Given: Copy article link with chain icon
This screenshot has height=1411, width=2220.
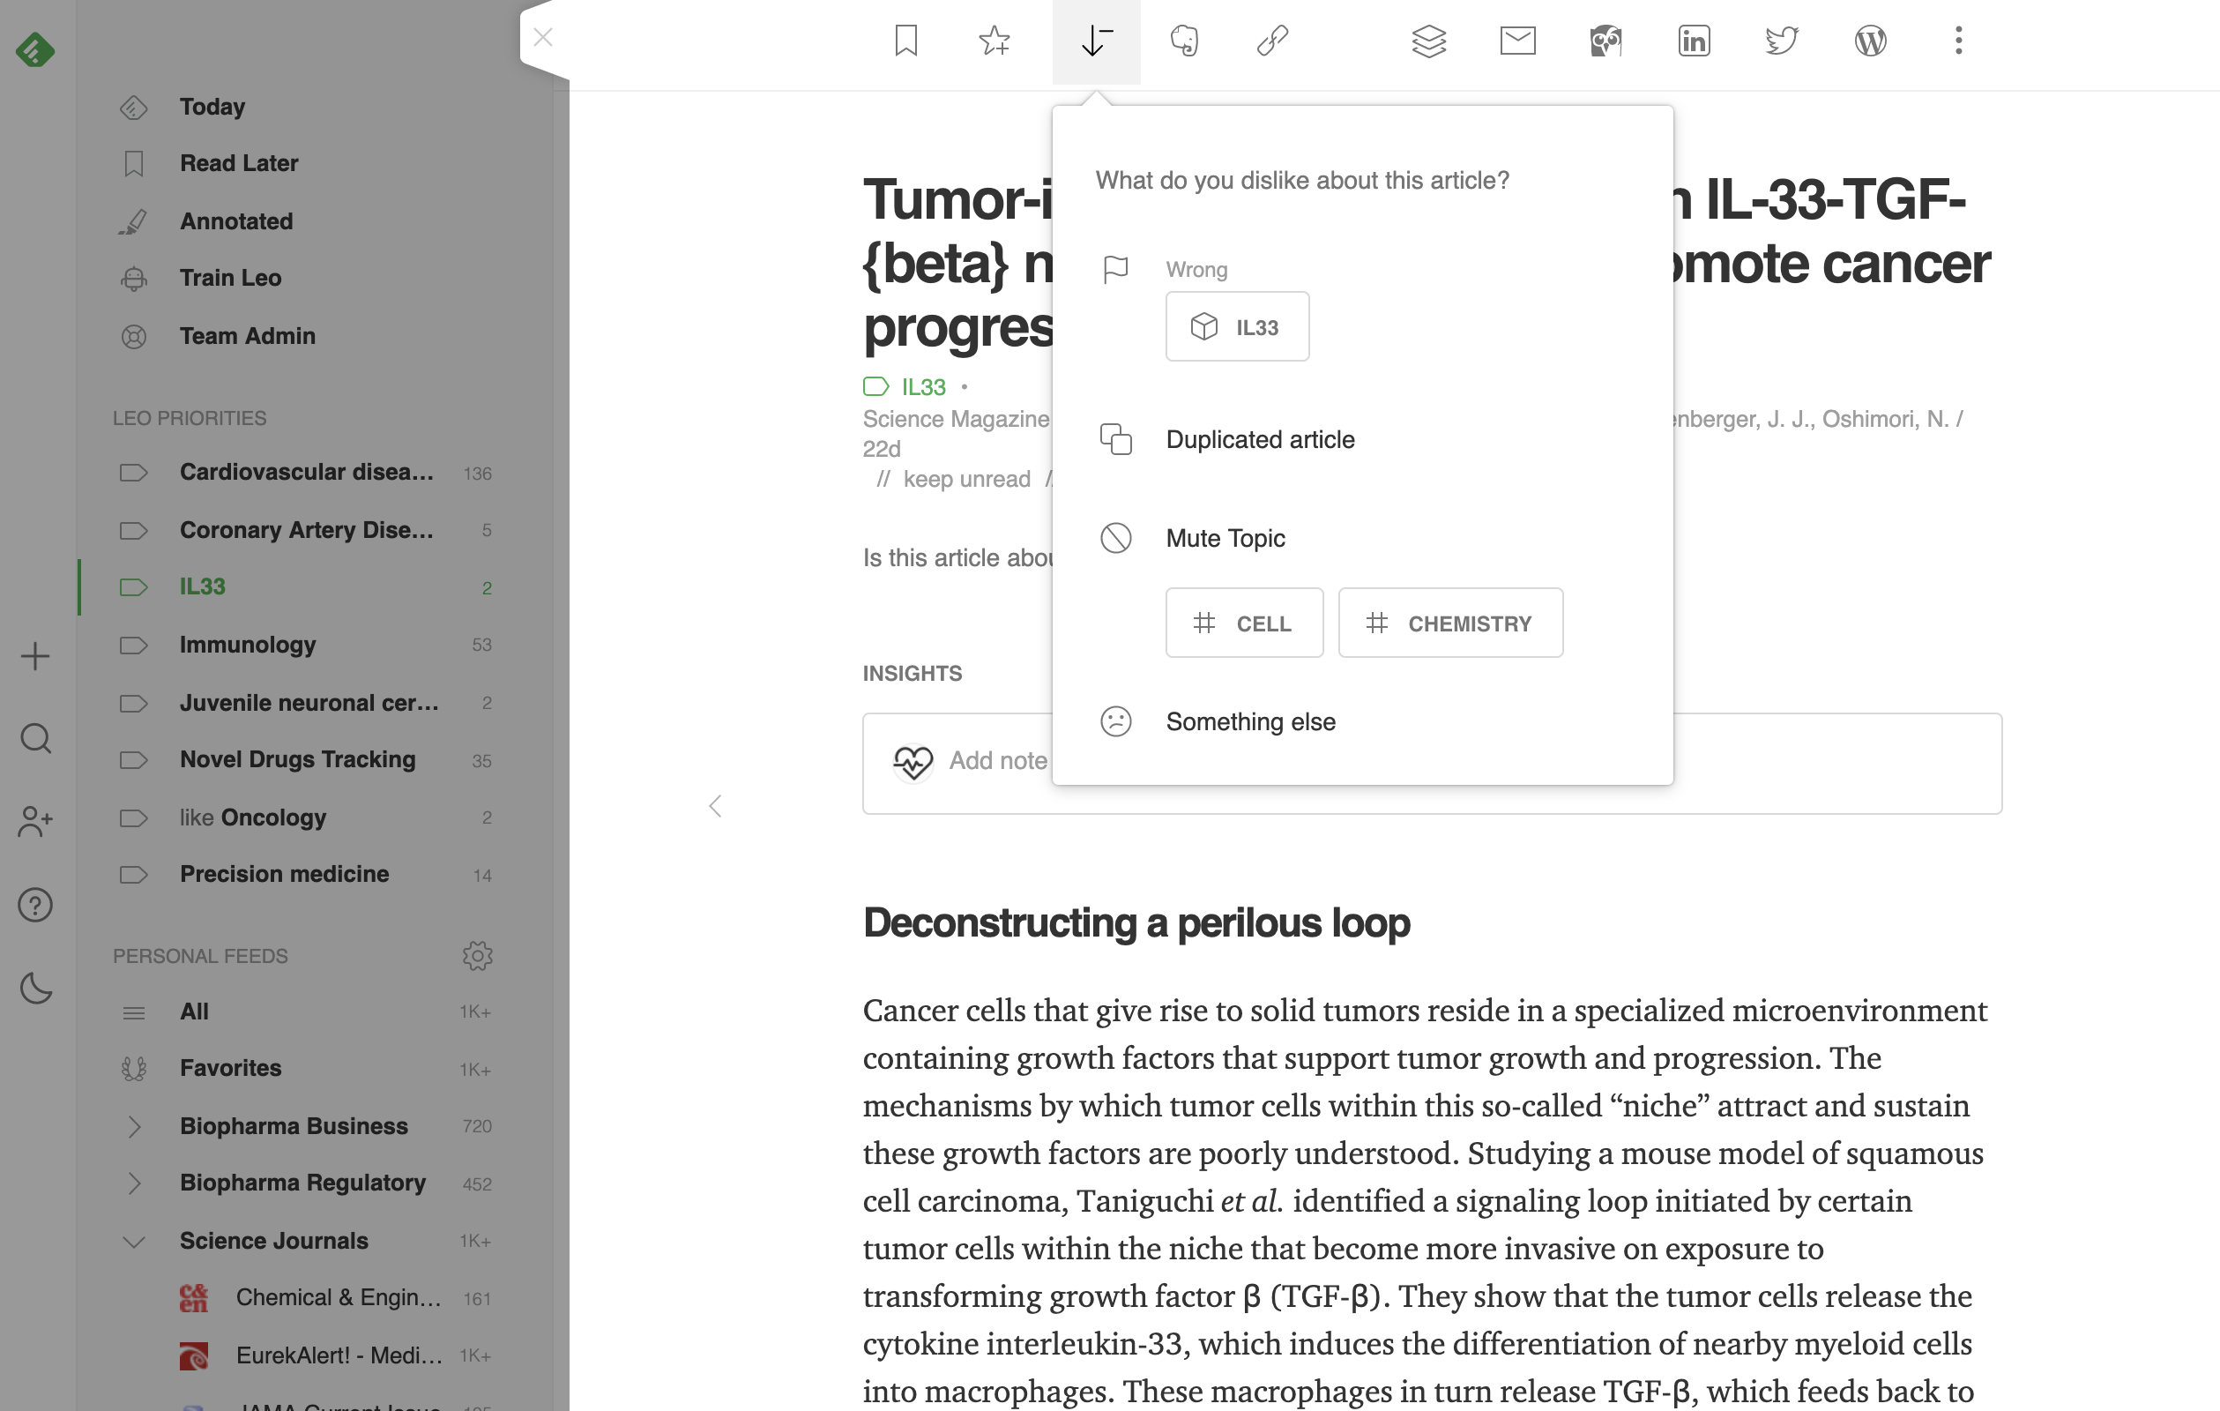Looking at the screenshot, I should tap(1272, 41).
